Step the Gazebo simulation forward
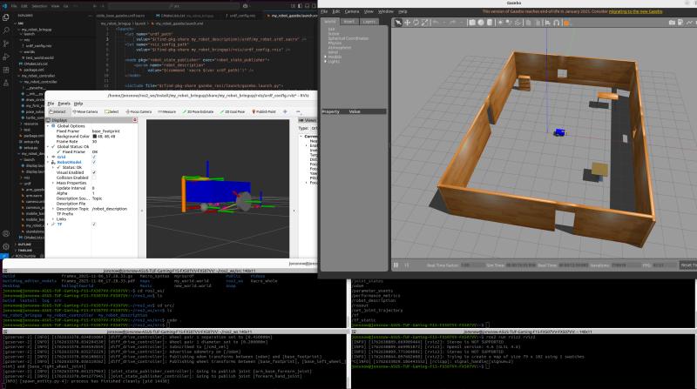The width and height of the screenshot is (697, 389). coord(406,265)
